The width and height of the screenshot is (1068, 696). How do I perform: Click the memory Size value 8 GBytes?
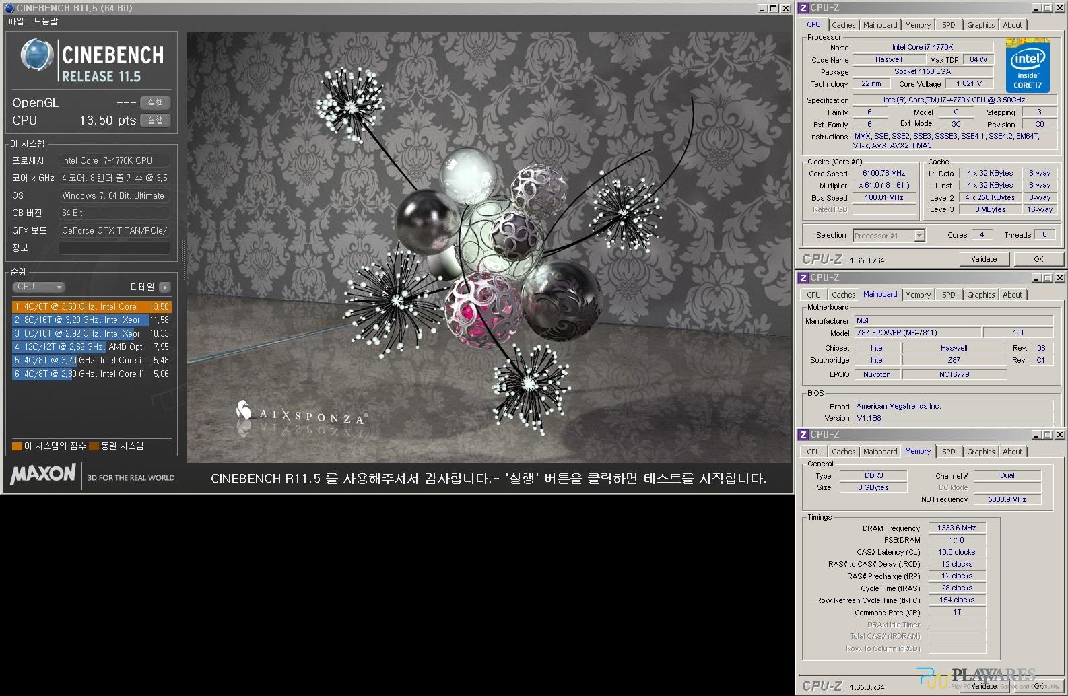click(873, 488)
